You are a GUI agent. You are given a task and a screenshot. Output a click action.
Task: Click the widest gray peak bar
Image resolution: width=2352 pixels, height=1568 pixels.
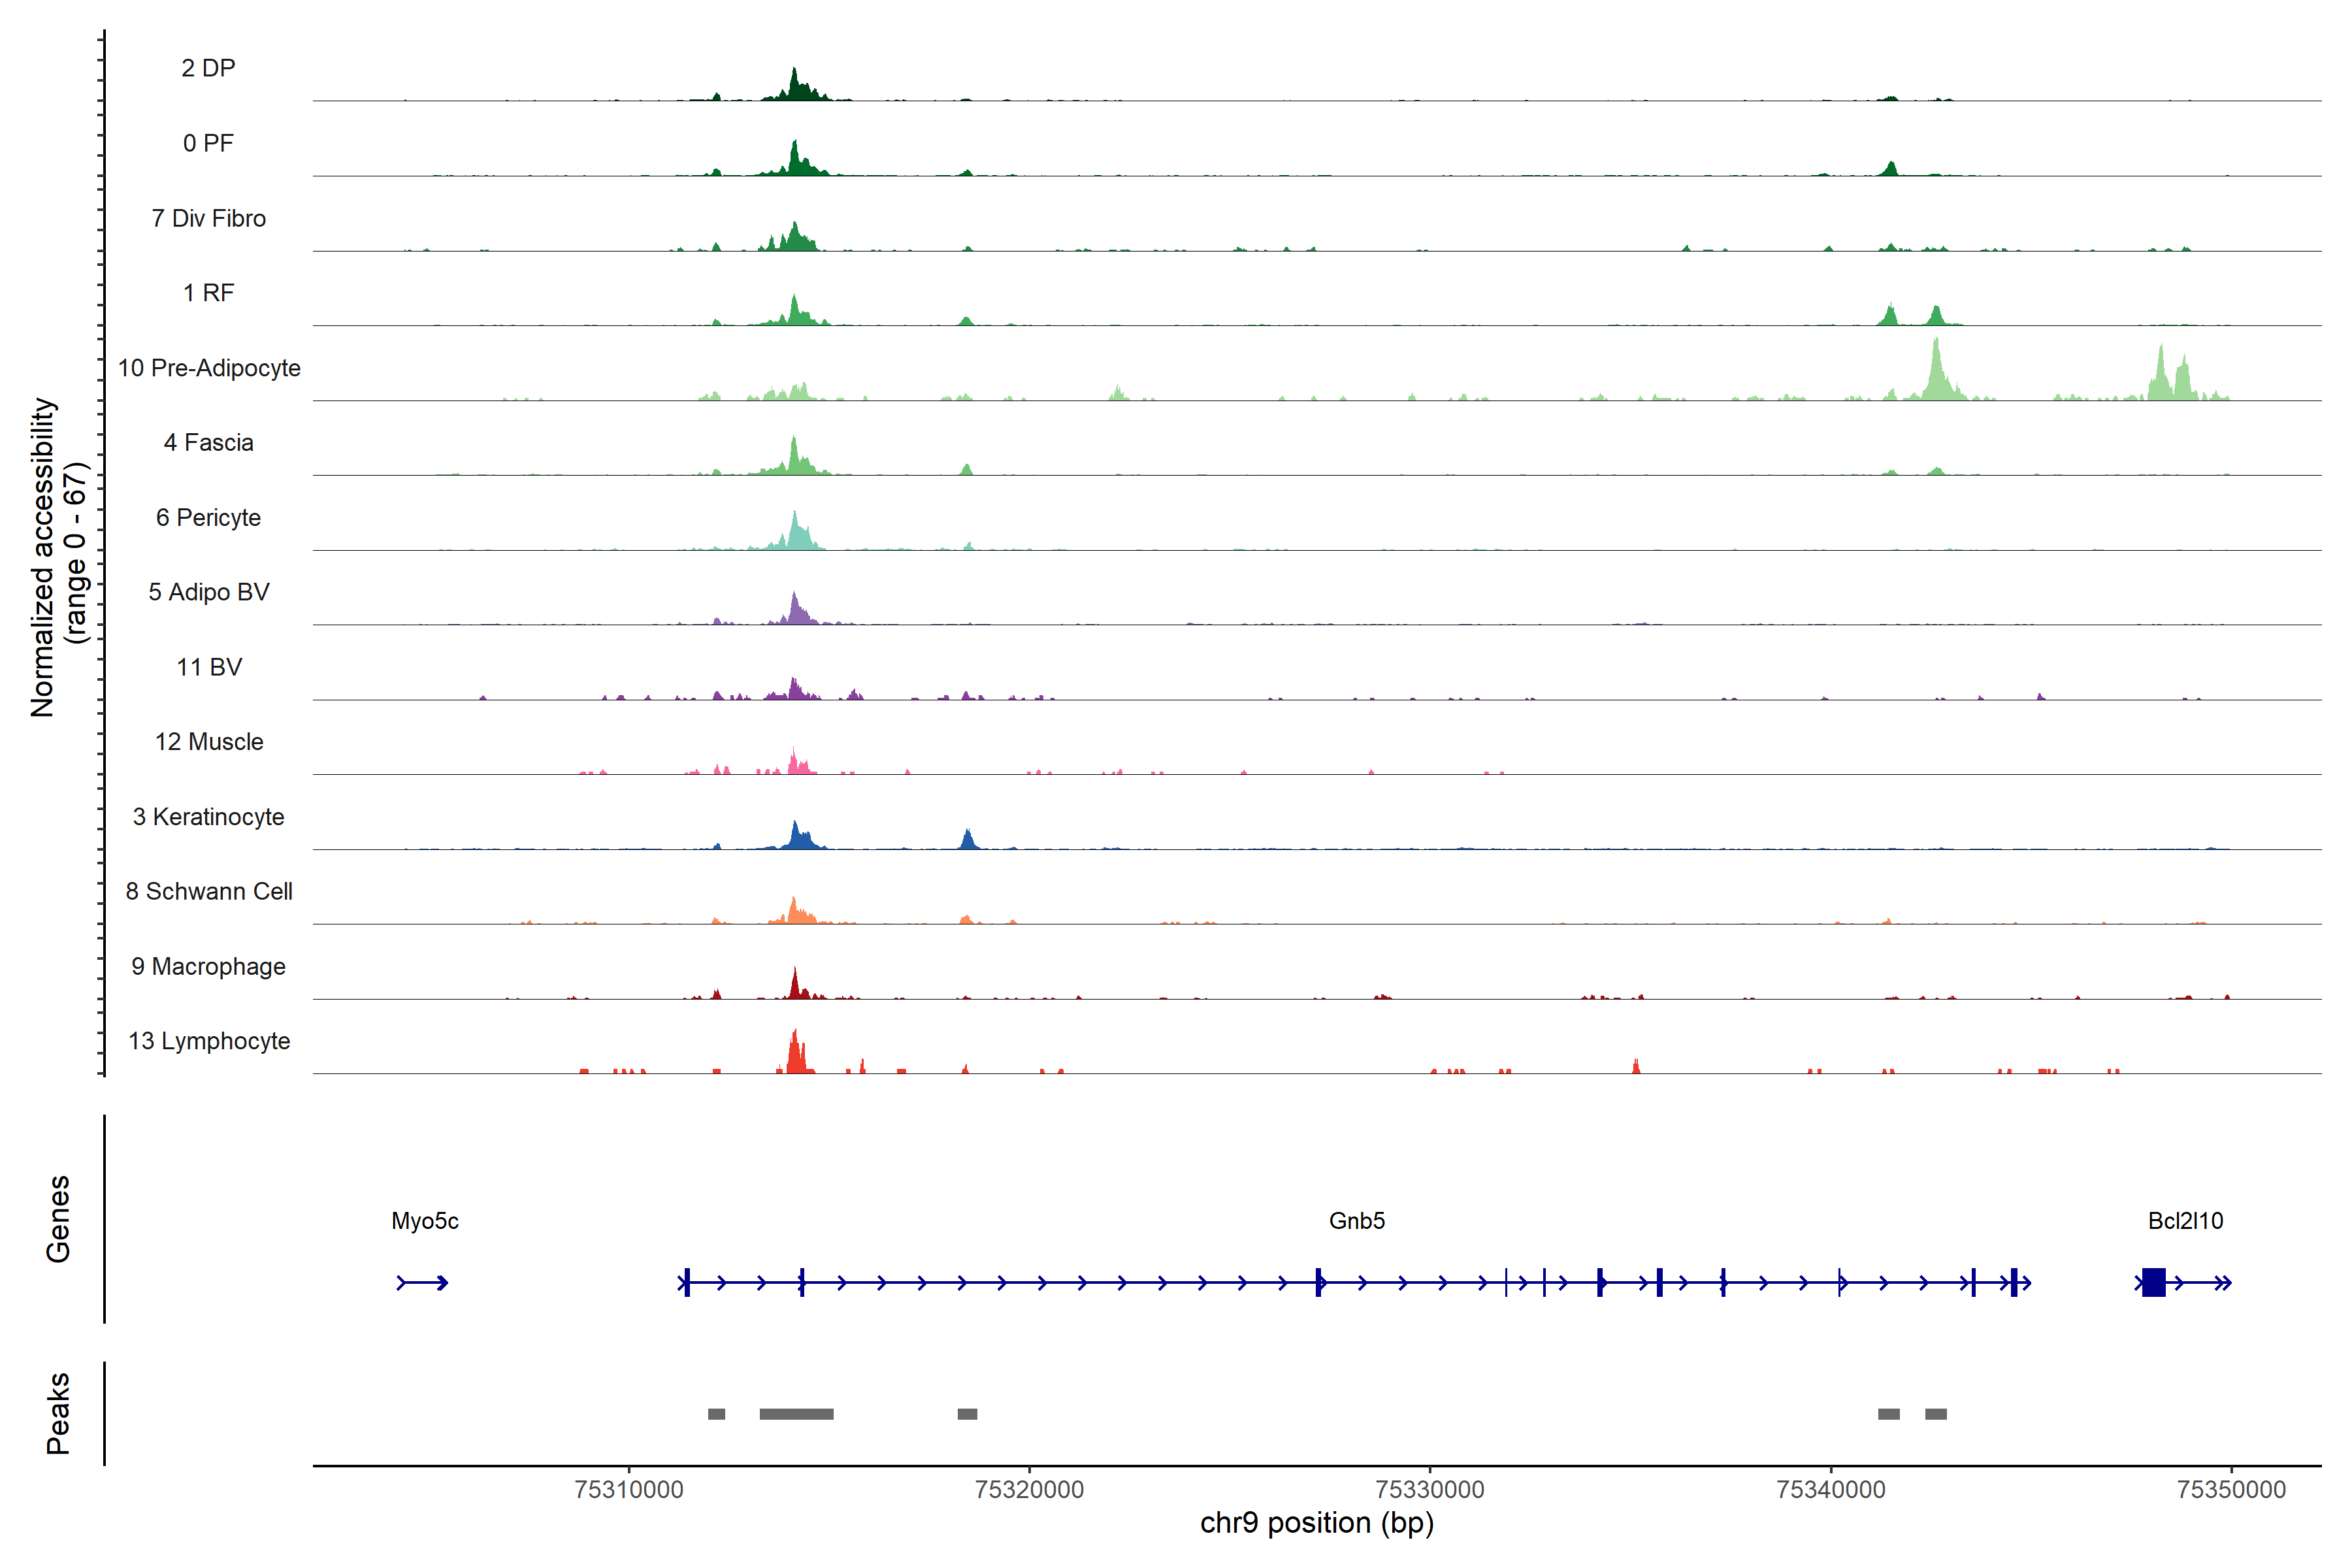pos(796,1414)
